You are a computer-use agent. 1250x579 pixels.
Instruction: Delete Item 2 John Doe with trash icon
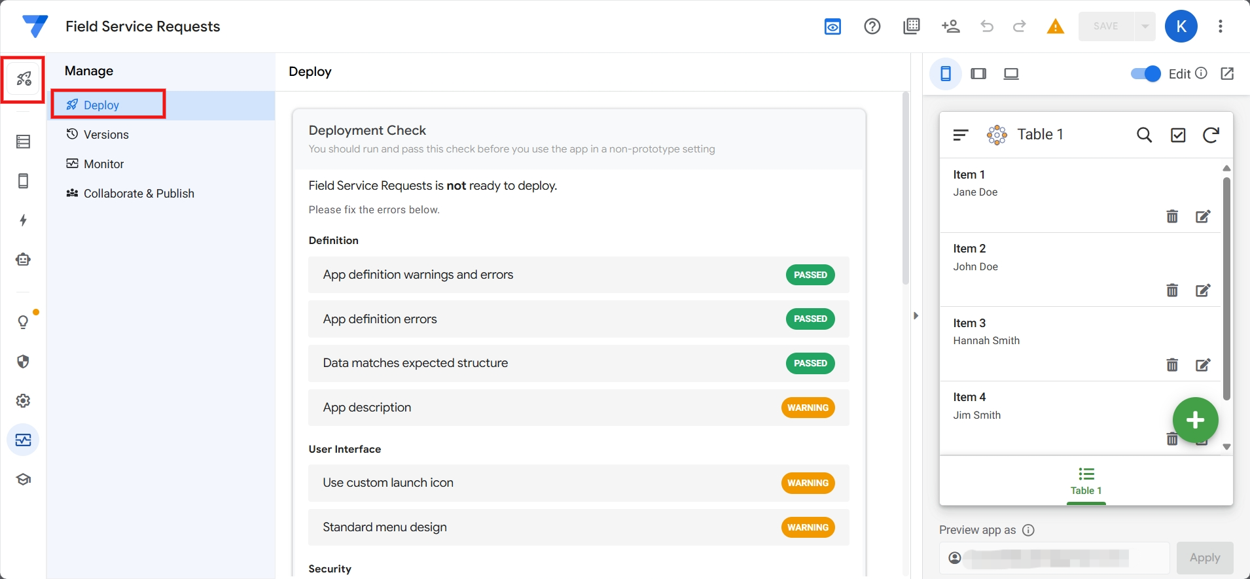[1172, 290]
